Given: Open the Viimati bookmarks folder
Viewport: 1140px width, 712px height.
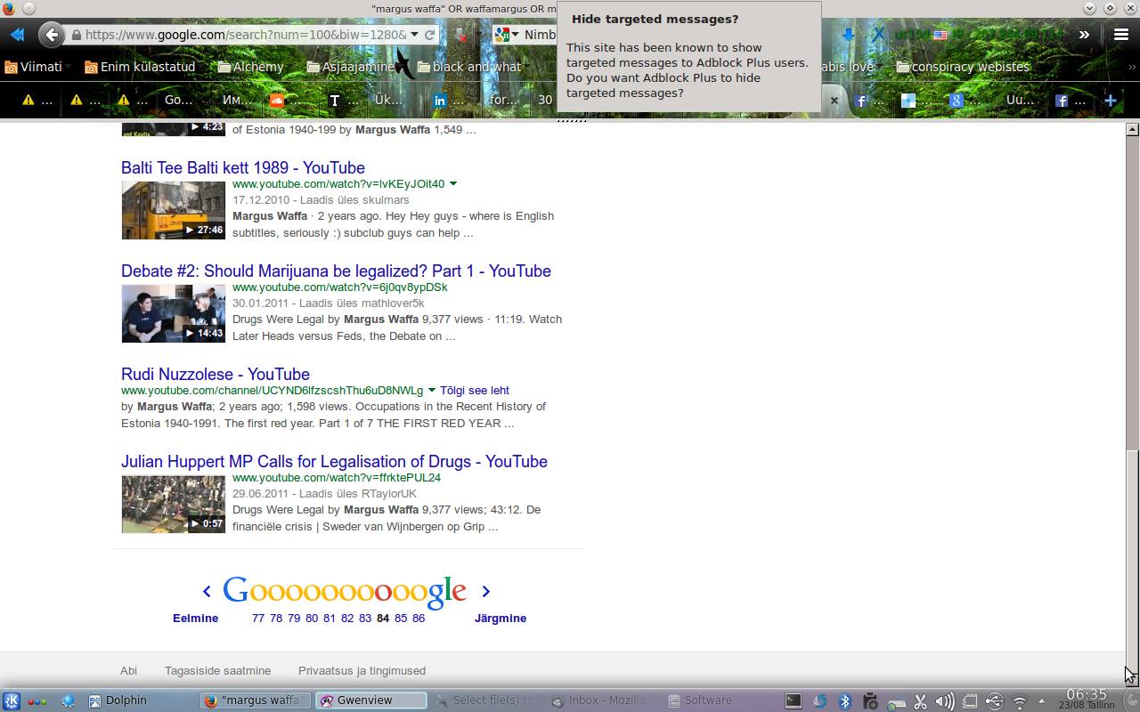Looking at the screenshot, I should click(34, 67).
